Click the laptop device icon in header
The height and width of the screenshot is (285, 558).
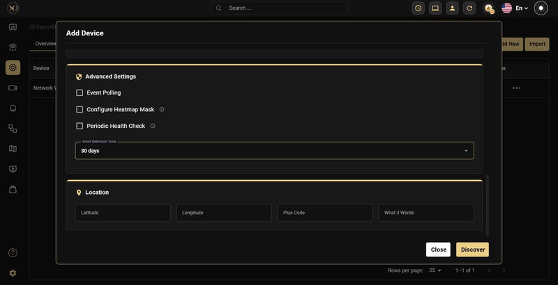tap(435, 8)
